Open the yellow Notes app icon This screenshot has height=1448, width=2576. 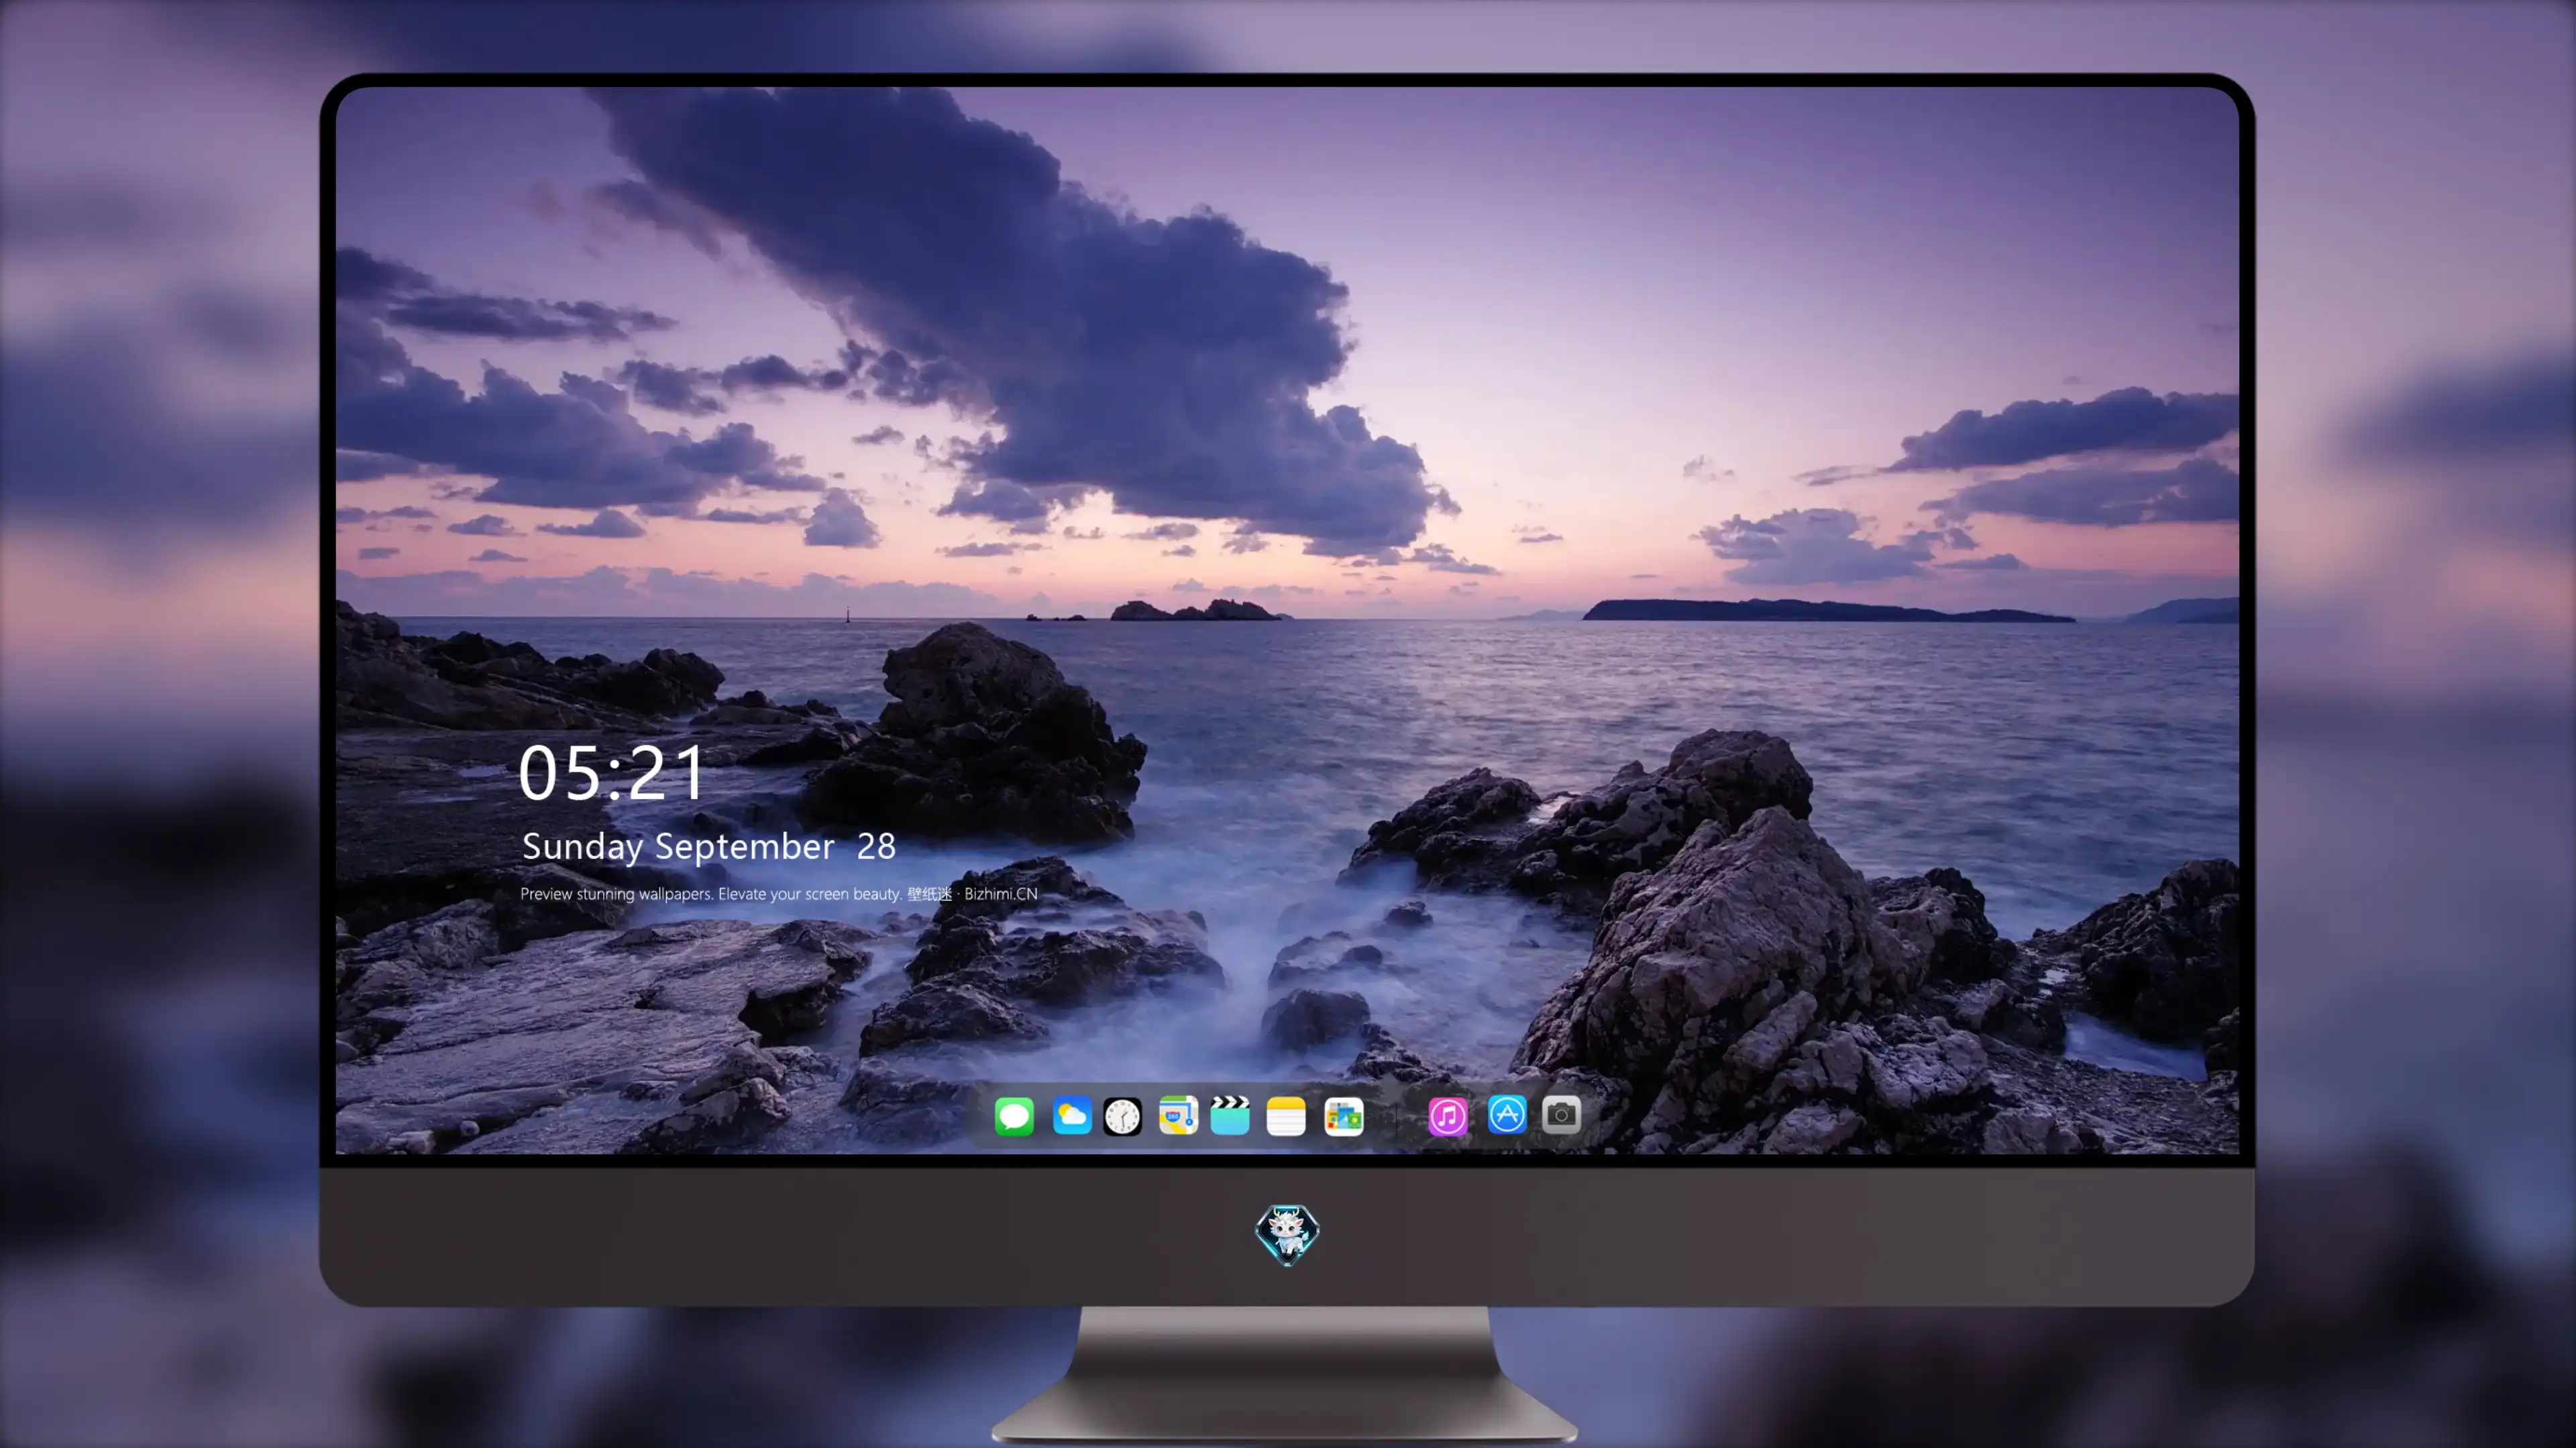pyautogui.click(x=1286, y=1115)
